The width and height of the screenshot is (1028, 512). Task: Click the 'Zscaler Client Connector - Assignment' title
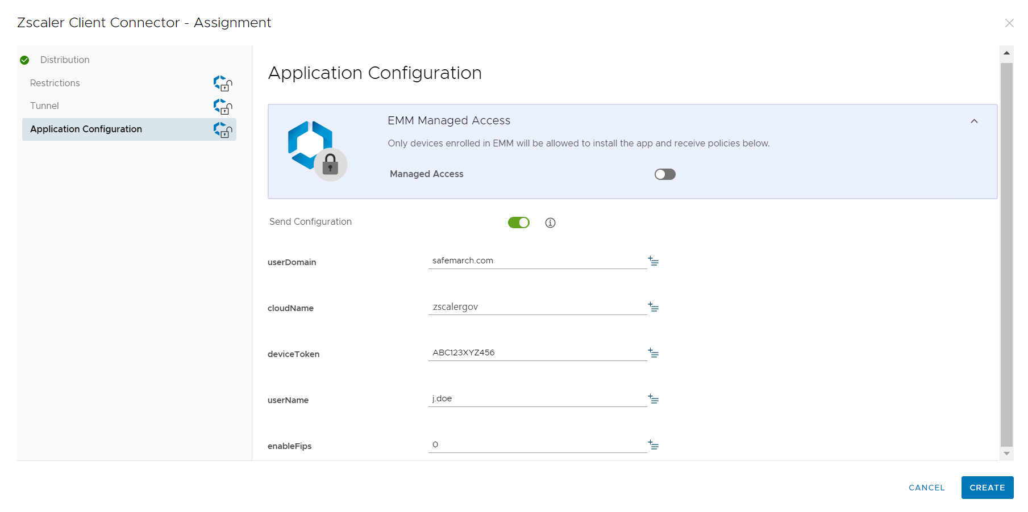(x=144, y=23)
